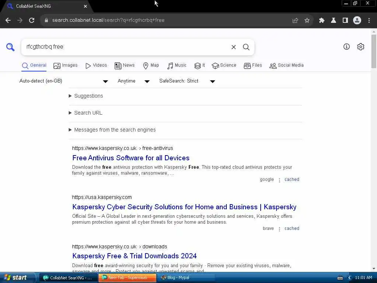Click the share page icon in the address bar
This screenshot has width=377, height=283.
click(x=295, y=21)
